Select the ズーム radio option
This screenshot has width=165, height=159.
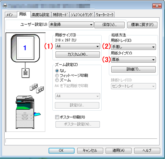click(x=57, y=80)
